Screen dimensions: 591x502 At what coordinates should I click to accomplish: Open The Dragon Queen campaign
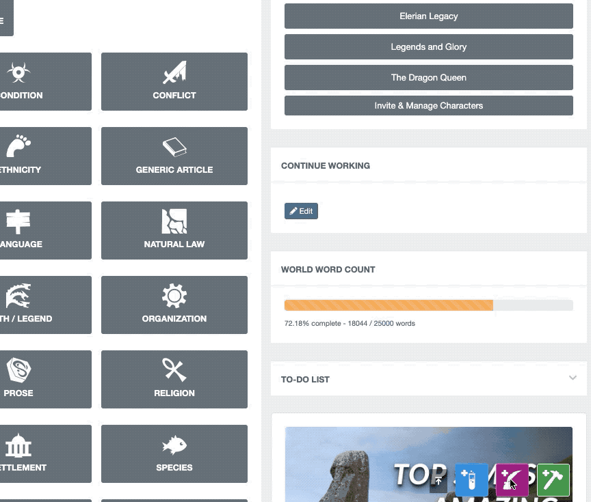(x=429, y=78)
